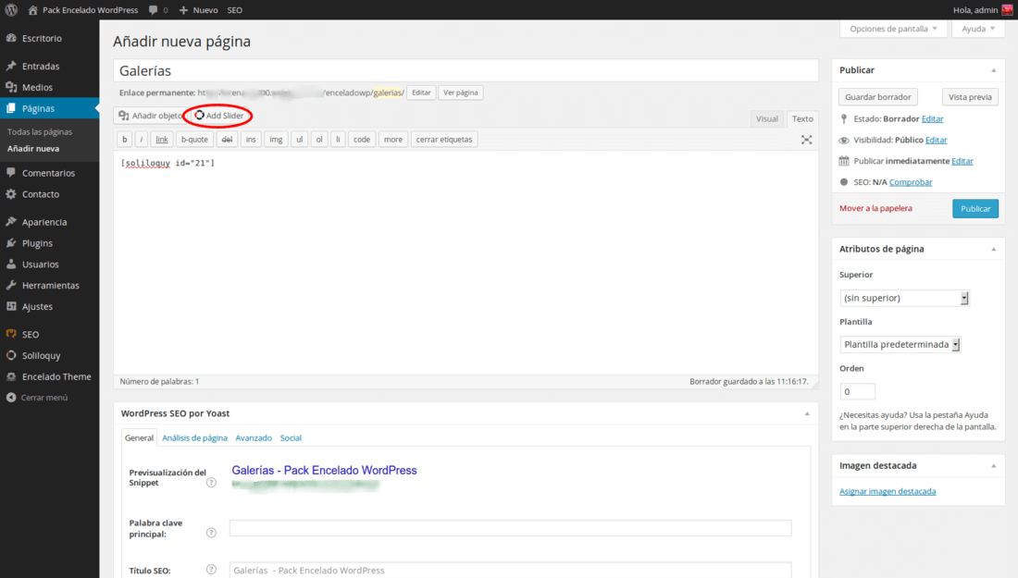Switch to the Texto editor tab
Screen dimensions: 1018x578
pyautogui.click(x=802, y=118)
